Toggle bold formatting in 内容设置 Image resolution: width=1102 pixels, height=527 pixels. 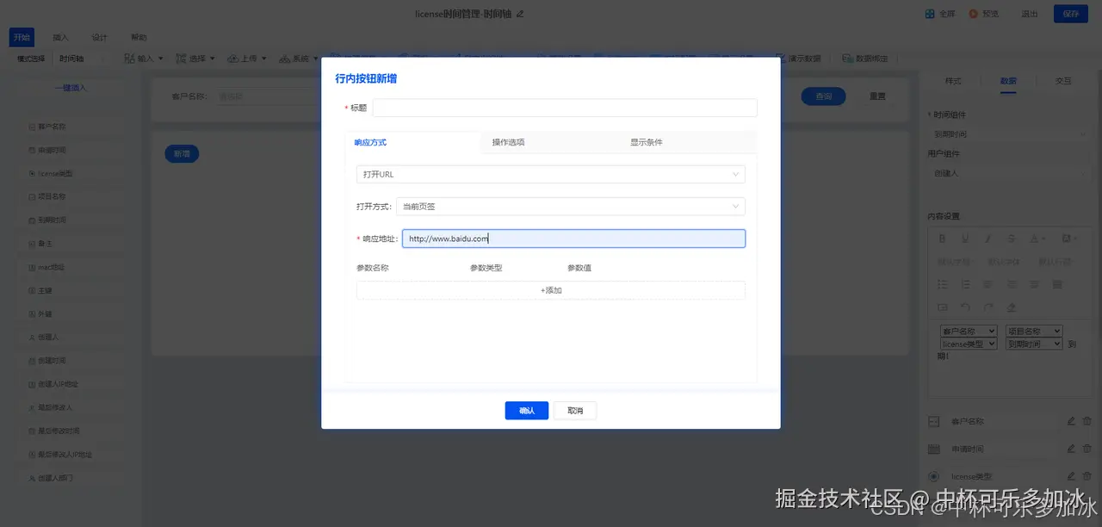[943, 239]
